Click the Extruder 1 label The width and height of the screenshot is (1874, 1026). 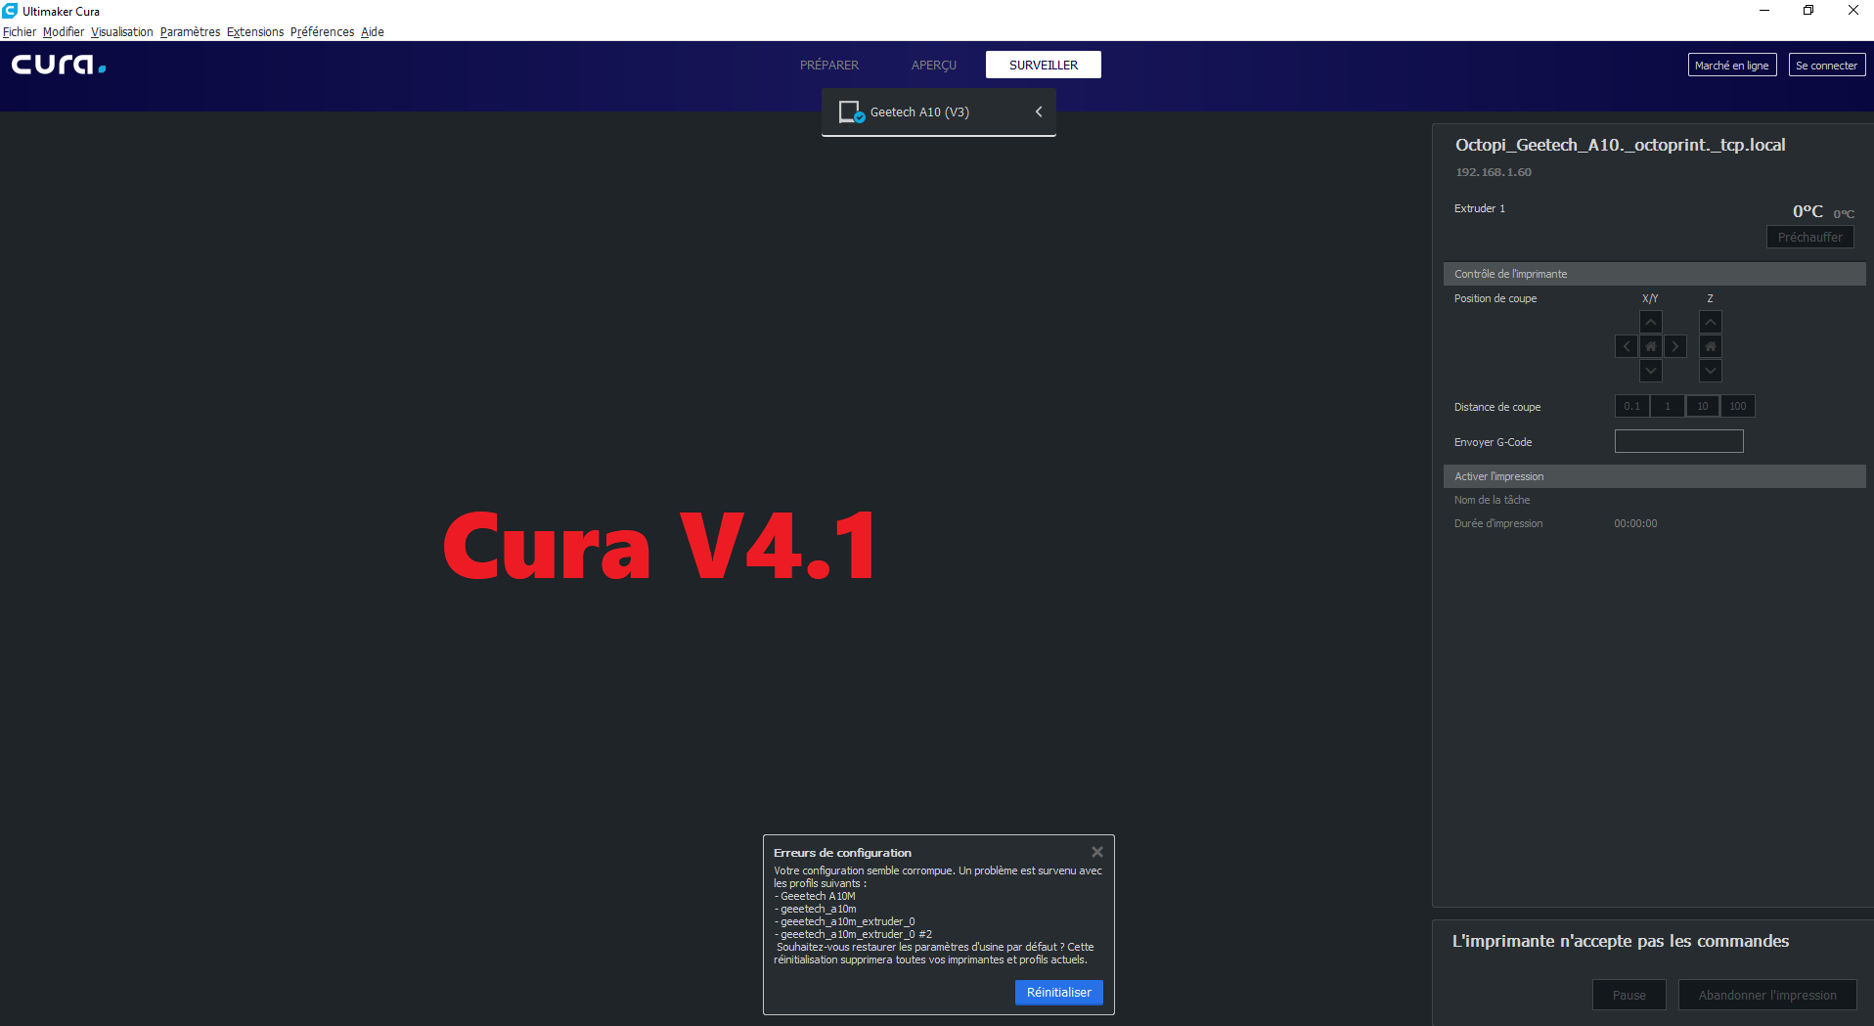point(1480,208)
